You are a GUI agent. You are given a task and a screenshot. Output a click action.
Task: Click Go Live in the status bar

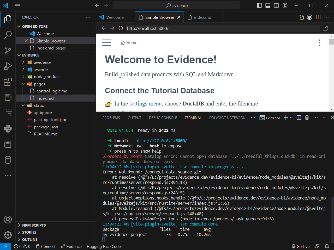301,246
